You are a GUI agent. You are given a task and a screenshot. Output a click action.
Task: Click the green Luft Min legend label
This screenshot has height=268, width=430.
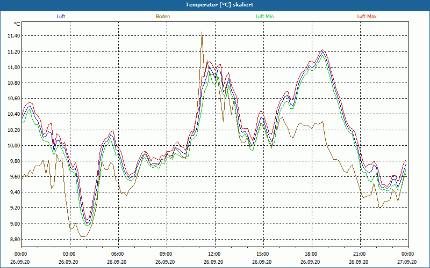point(264,17)
